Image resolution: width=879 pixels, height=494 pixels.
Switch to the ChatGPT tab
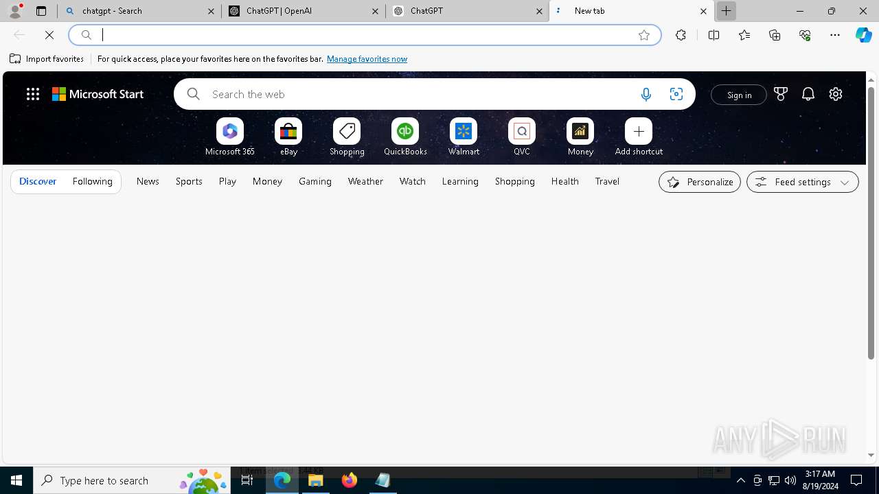(467, 11)
